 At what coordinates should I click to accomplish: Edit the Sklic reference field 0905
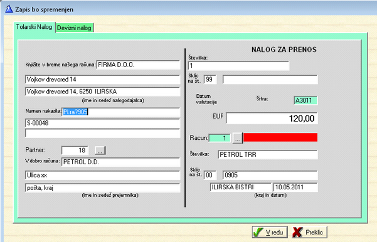(270, 175)
